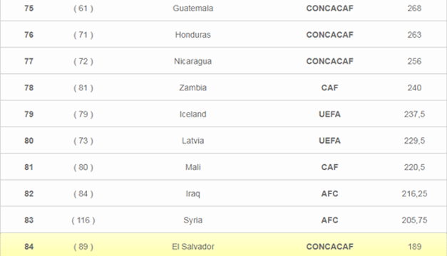
Task: Click the 216,25 points value
Action: click(414, 193)
